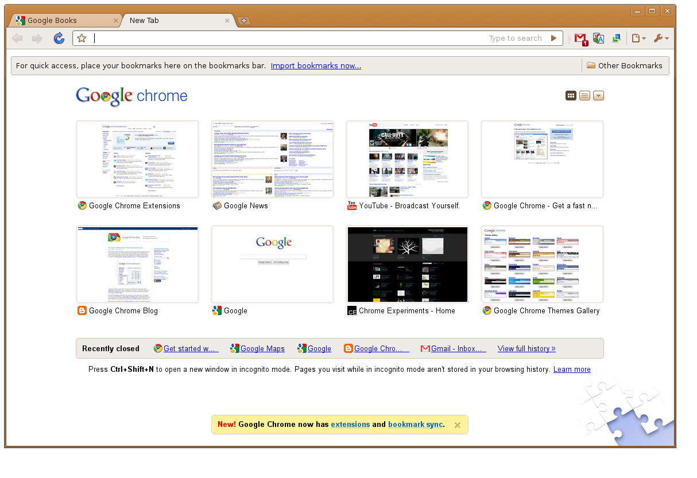This screenshot has width=697, height=478.
Task: Open the bookmark sync link
Action: [415, 425]
